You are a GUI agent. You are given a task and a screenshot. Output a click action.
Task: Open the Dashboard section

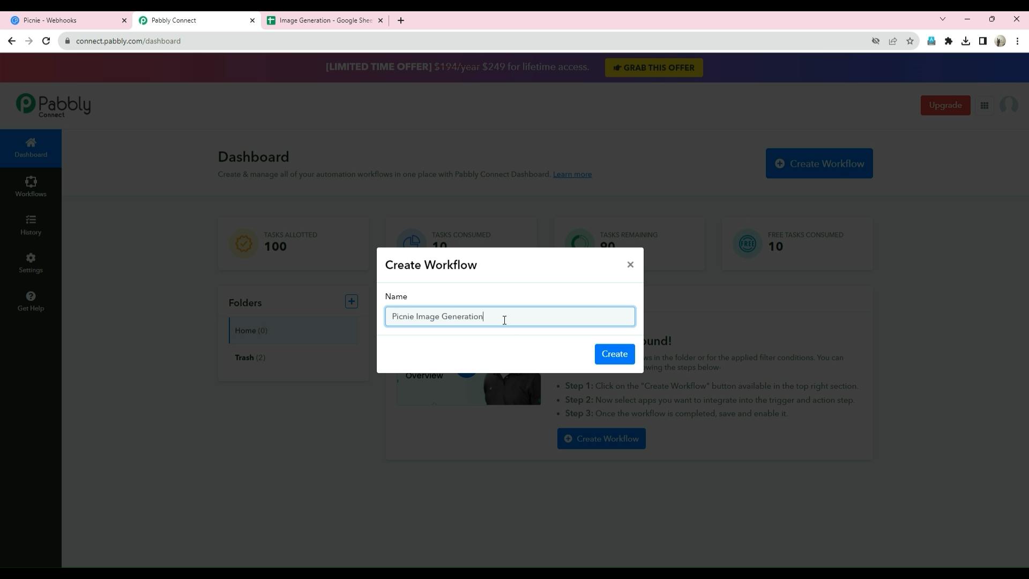point(31,148)
